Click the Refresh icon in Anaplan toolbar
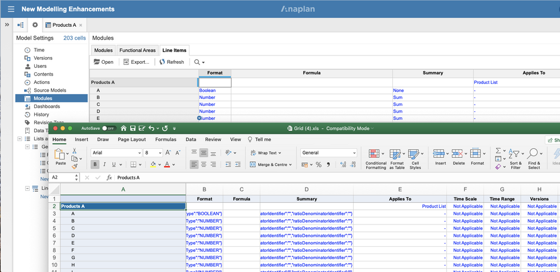Screen dimensions: 560x272 pyautogui.click(x=162, y=62)
